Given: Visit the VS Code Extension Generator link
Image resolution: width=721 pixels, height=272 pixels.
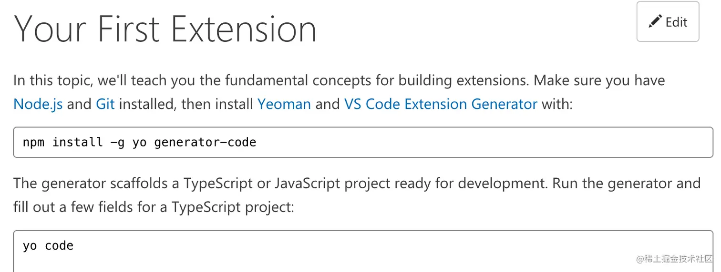Looking at the screenshot, I should tap(441, 104).
